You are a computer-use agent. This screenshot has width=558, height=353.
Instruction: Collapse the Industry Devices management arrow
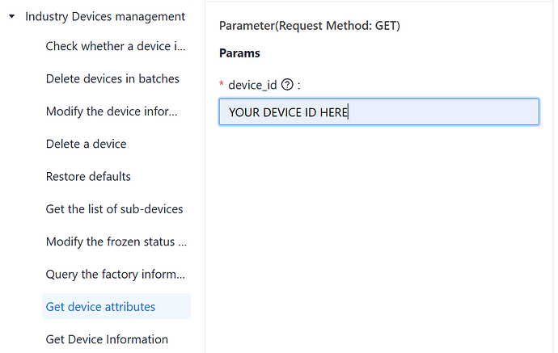coord(12,17)
